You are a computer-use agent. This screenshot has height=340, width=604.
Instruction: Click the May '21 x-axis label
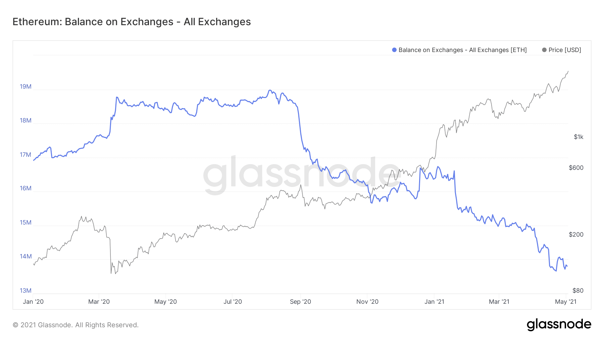pos(566,301)
